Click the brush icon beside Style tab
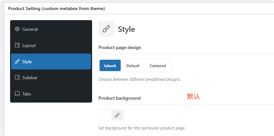The image size is (274, 136). click(x=17, y=62)
